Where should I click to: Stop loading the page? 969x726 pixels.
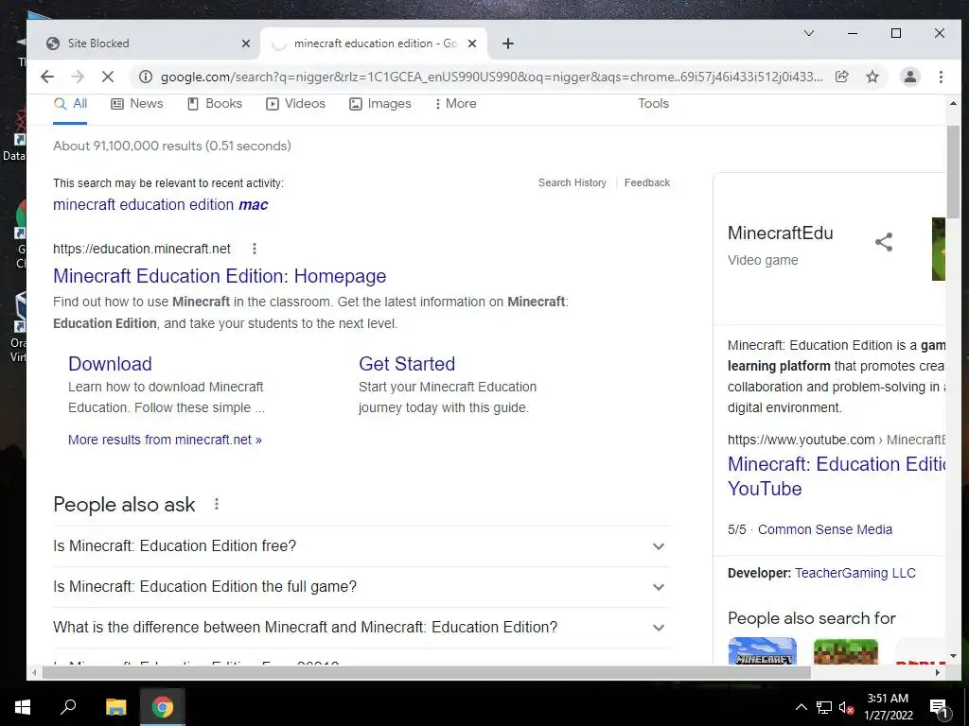point(108,77)
